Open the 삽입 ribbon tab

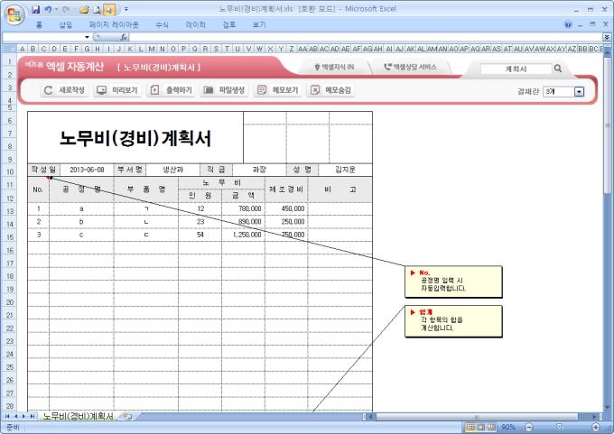click(65, 24)
